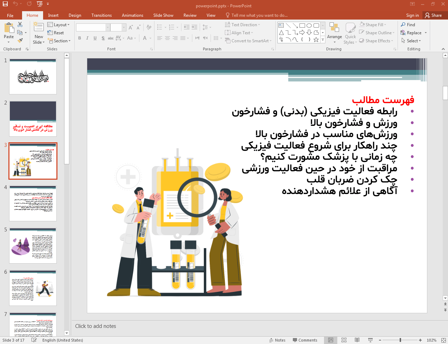Toggle the Comments pane
The height and width of the screenshot is (344, 448).
[x=305, y=340]
